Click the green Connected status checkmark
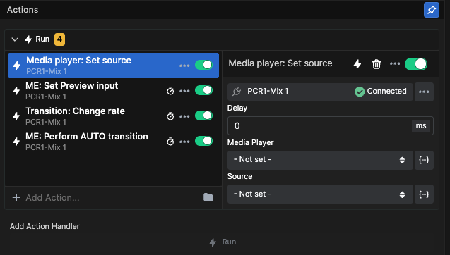 tap(360, 92)
